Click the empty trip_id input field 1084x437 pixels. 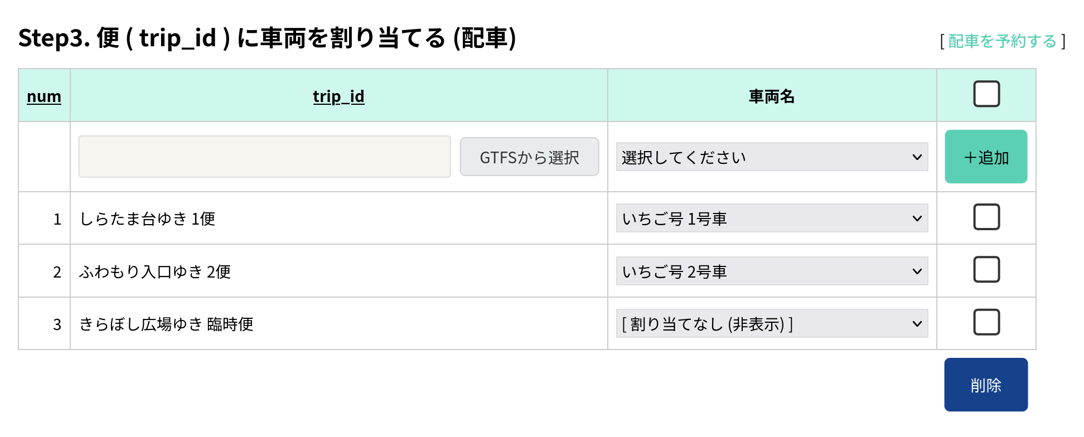264,157
